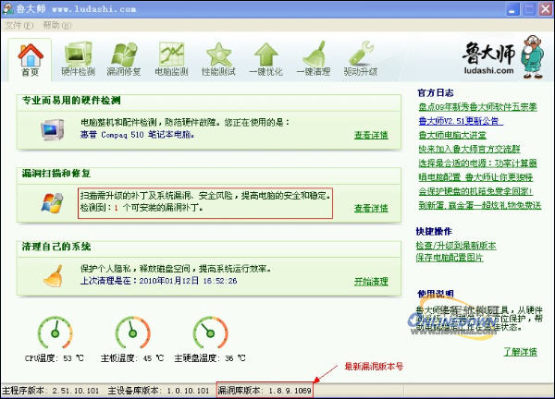Open the 首页 home tab
The width and height of the screenshot is (555, 399).
click(x=31, y=60)
